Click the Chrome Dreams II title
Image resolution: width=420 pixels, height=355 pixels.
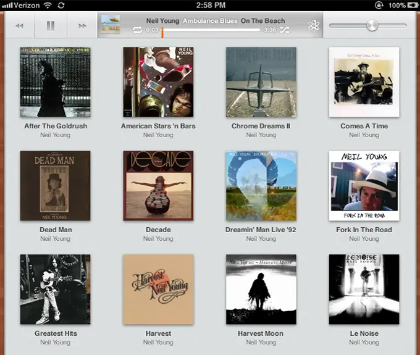click(261, 126)
